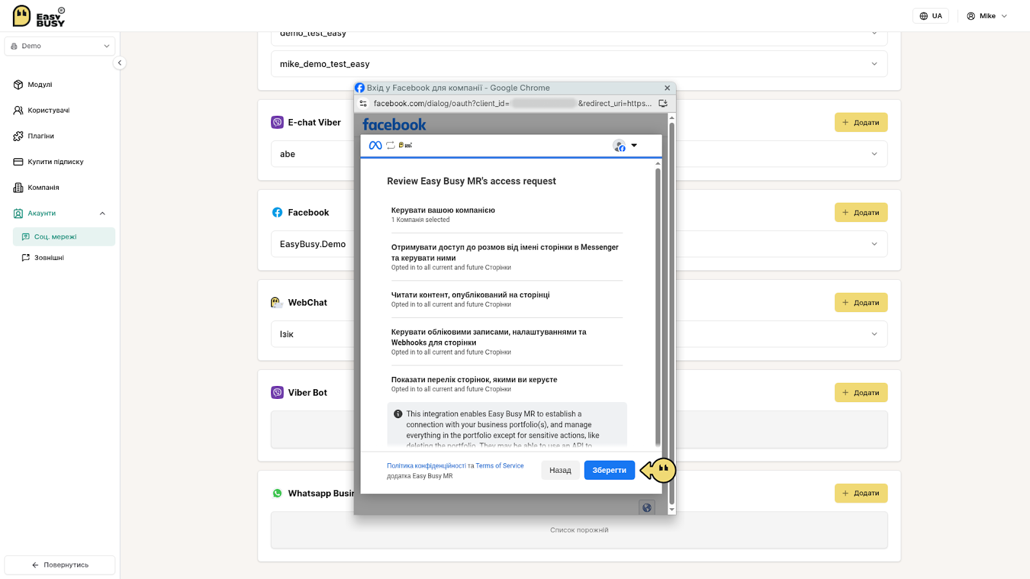Screen dimensions: 1030x579
Task: Open Модулі in the sidebar
Action: (40, 85)
